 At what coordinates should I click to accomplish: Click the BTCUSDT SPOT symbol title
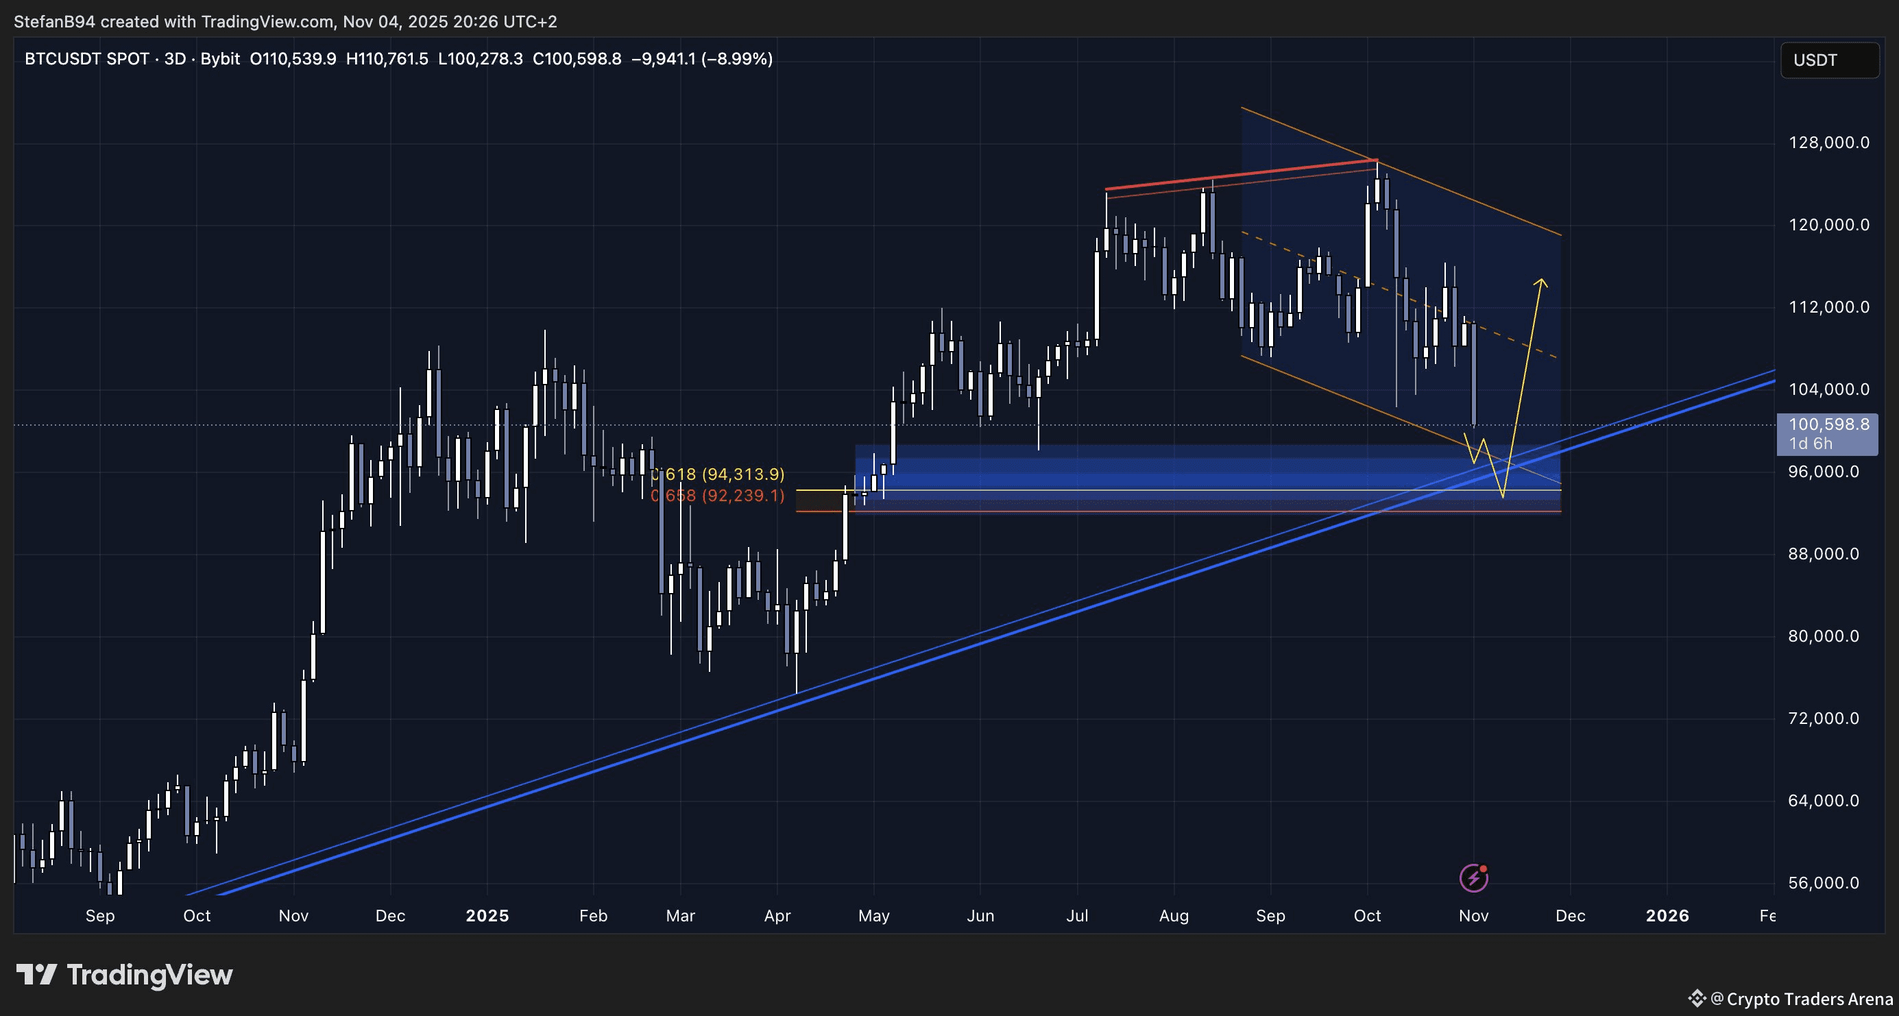87,59
